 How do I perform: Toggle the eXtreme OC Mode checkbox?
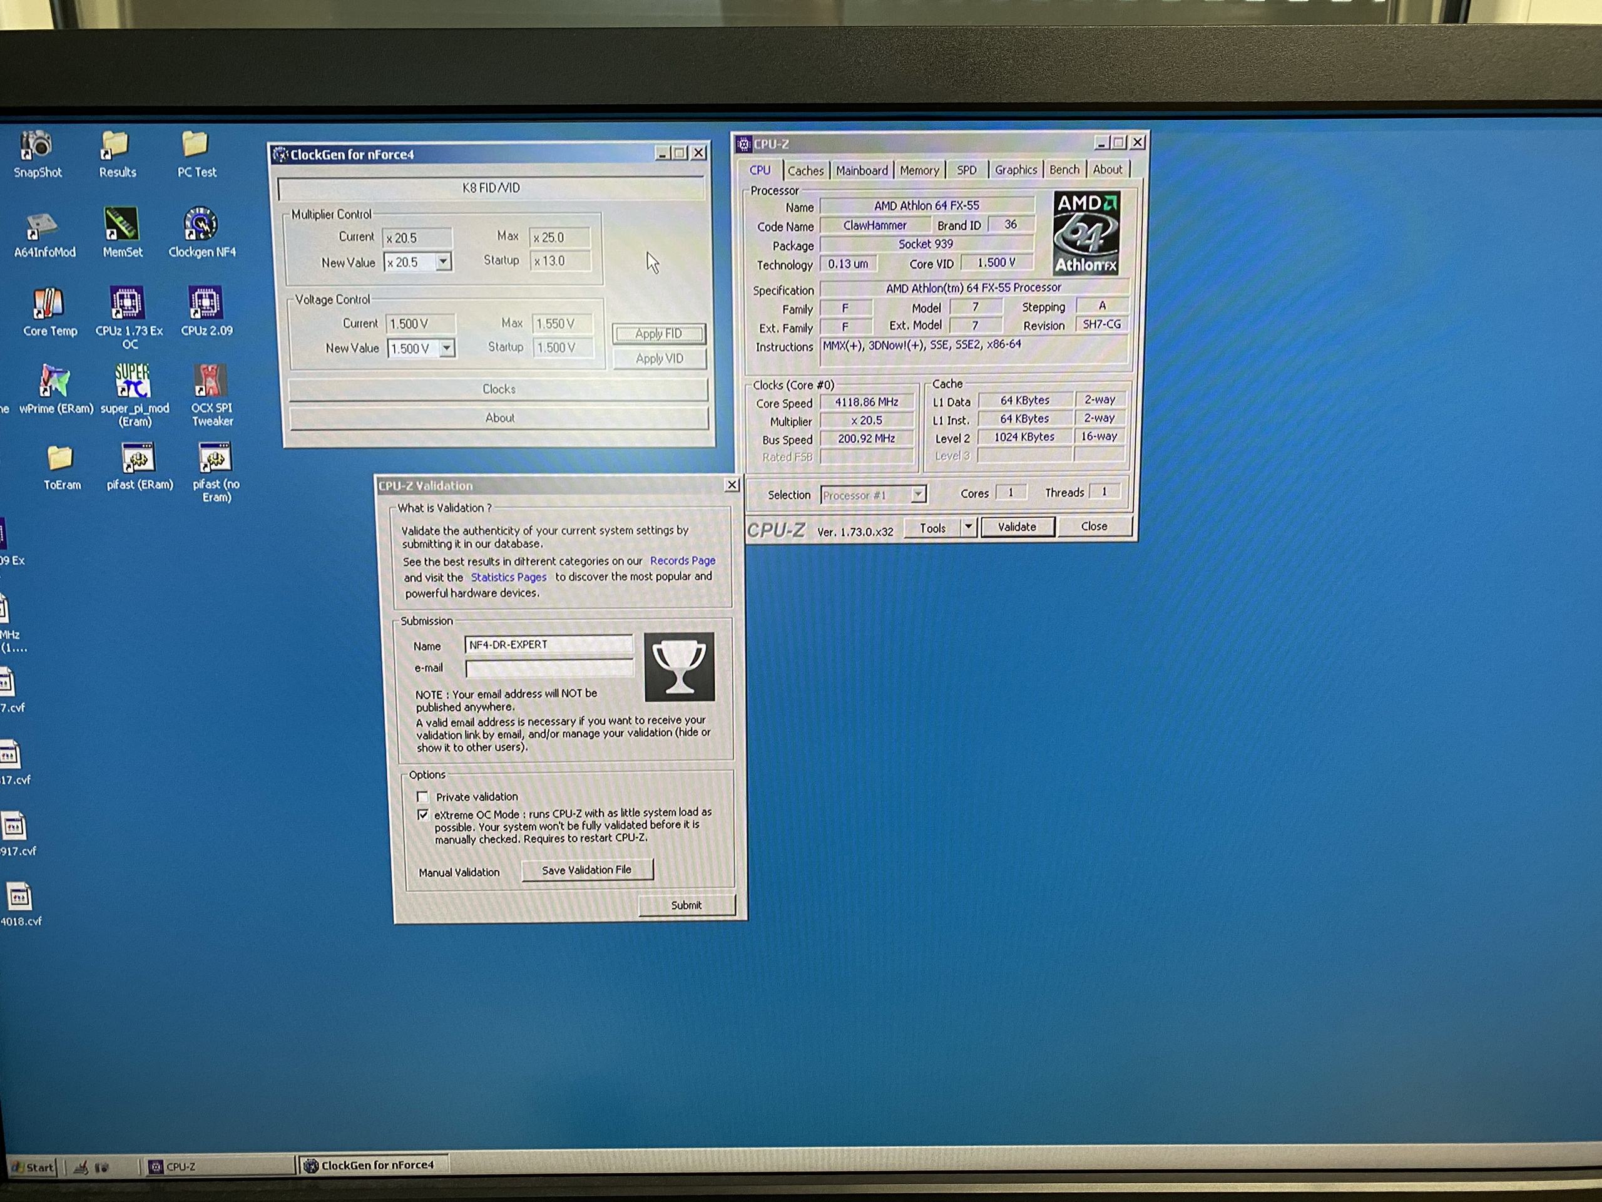423,815
